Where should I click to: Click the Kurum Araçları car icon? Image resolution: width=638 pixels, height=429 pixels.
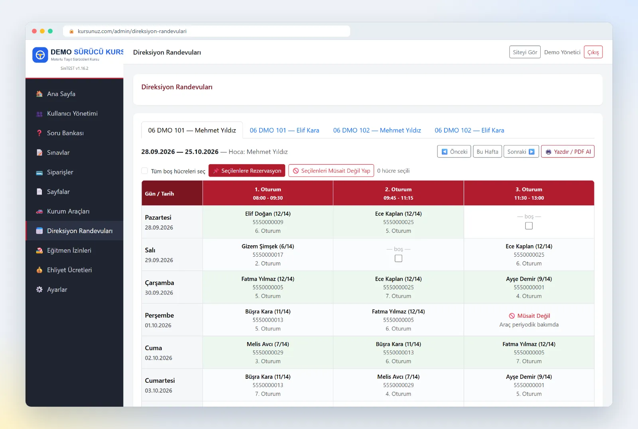pos(39,211)
